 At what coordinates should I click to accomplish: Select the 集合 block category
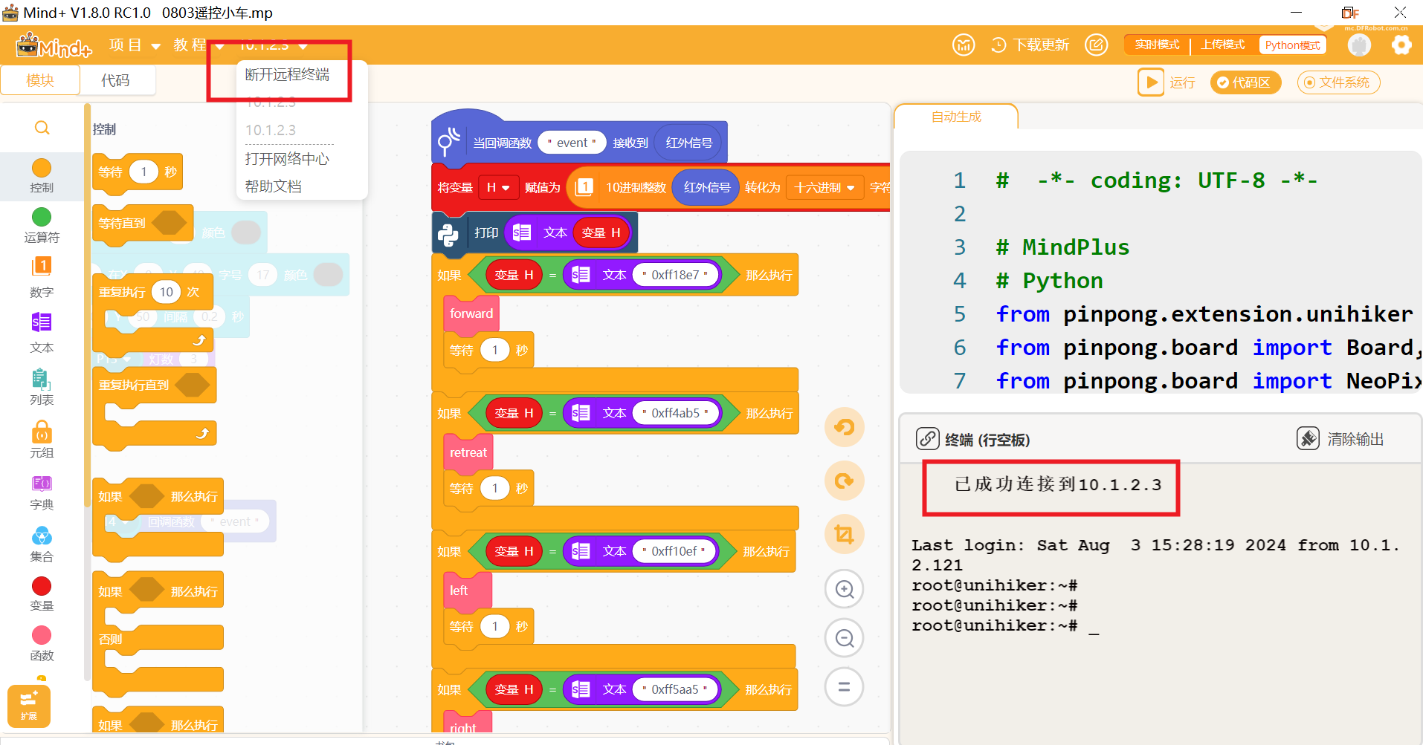tap(42, 544)
